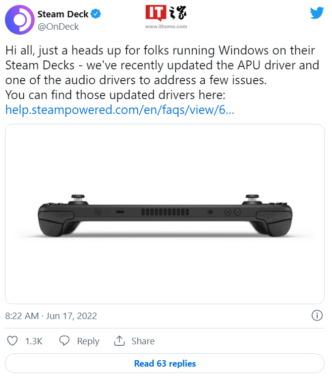Click the 1.3K likes count

coord(34,341)
